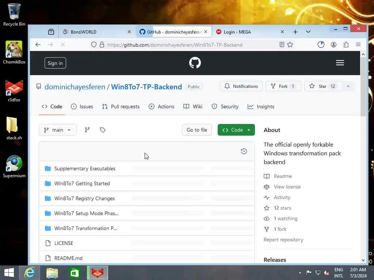Screen dimensions: 374x280
Task: Open the Pull requests tab
Action: [121, 106]
